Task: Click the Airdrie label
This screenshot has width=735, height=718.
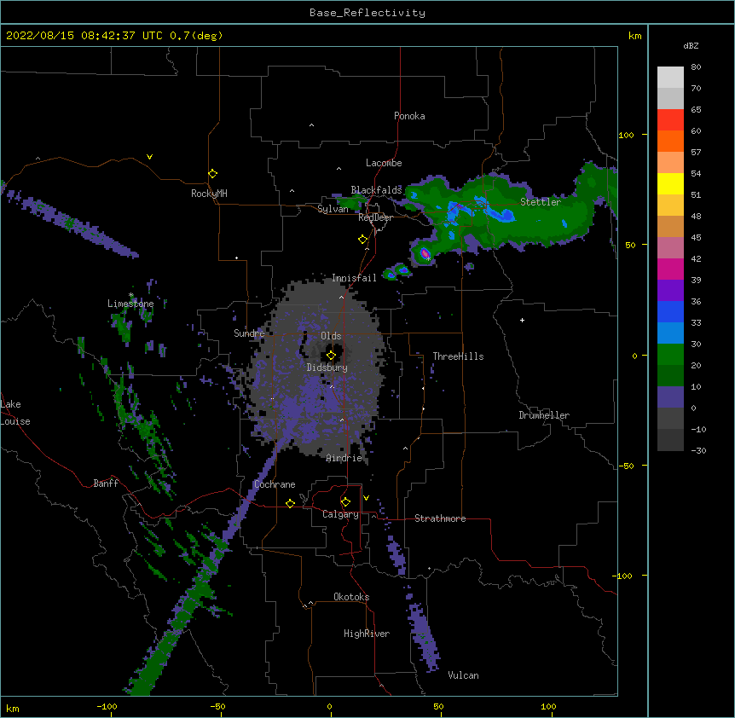Action: 344,458
